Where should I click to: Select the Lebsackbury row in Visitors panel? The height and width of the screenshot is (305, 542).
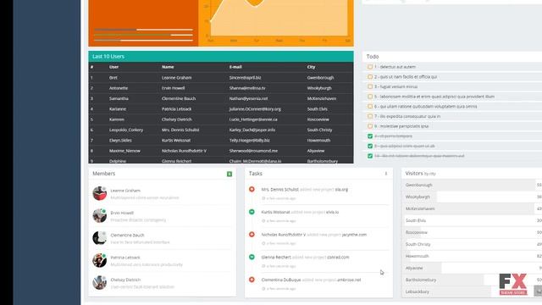(472, 291)
